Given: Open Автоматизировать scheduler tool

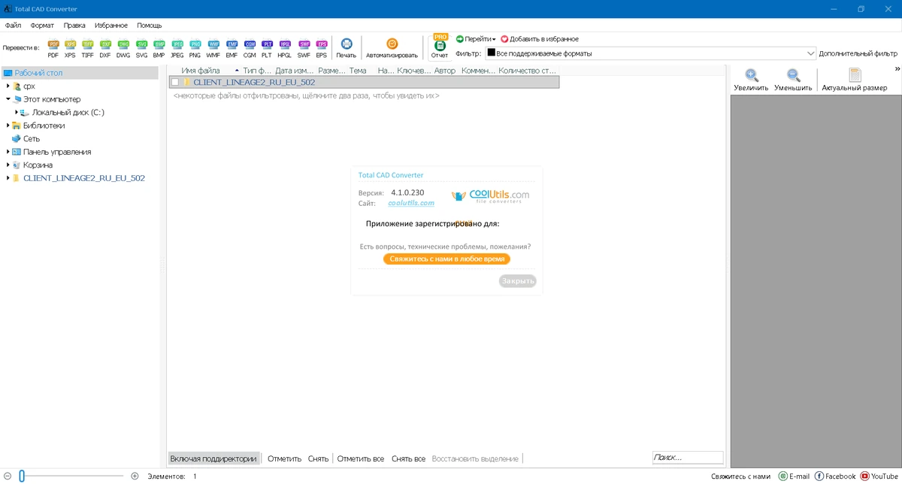Looking at the screenshot, I should click(392, 48).
